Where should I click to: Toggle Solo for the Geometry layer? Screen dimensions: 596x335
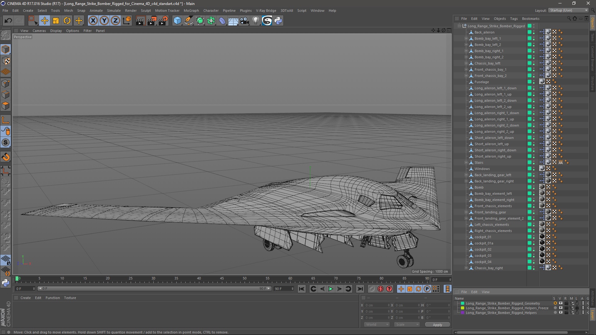click(555, 303)
